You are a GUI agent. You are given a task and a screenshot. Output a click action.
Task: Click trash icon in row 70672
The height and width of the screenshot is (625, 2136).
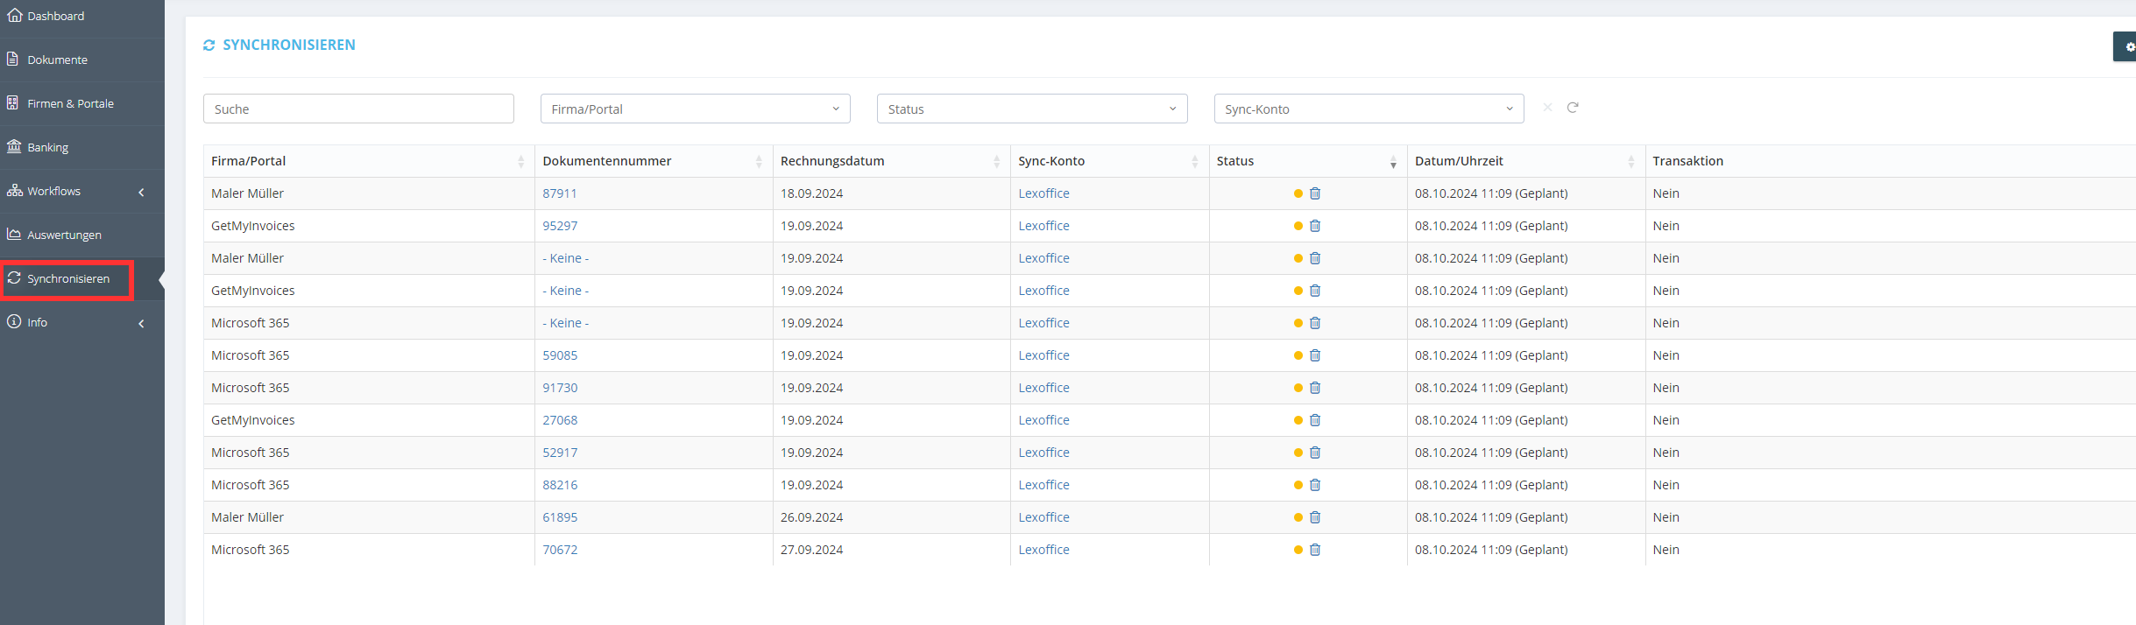[x=1315, y=550]
